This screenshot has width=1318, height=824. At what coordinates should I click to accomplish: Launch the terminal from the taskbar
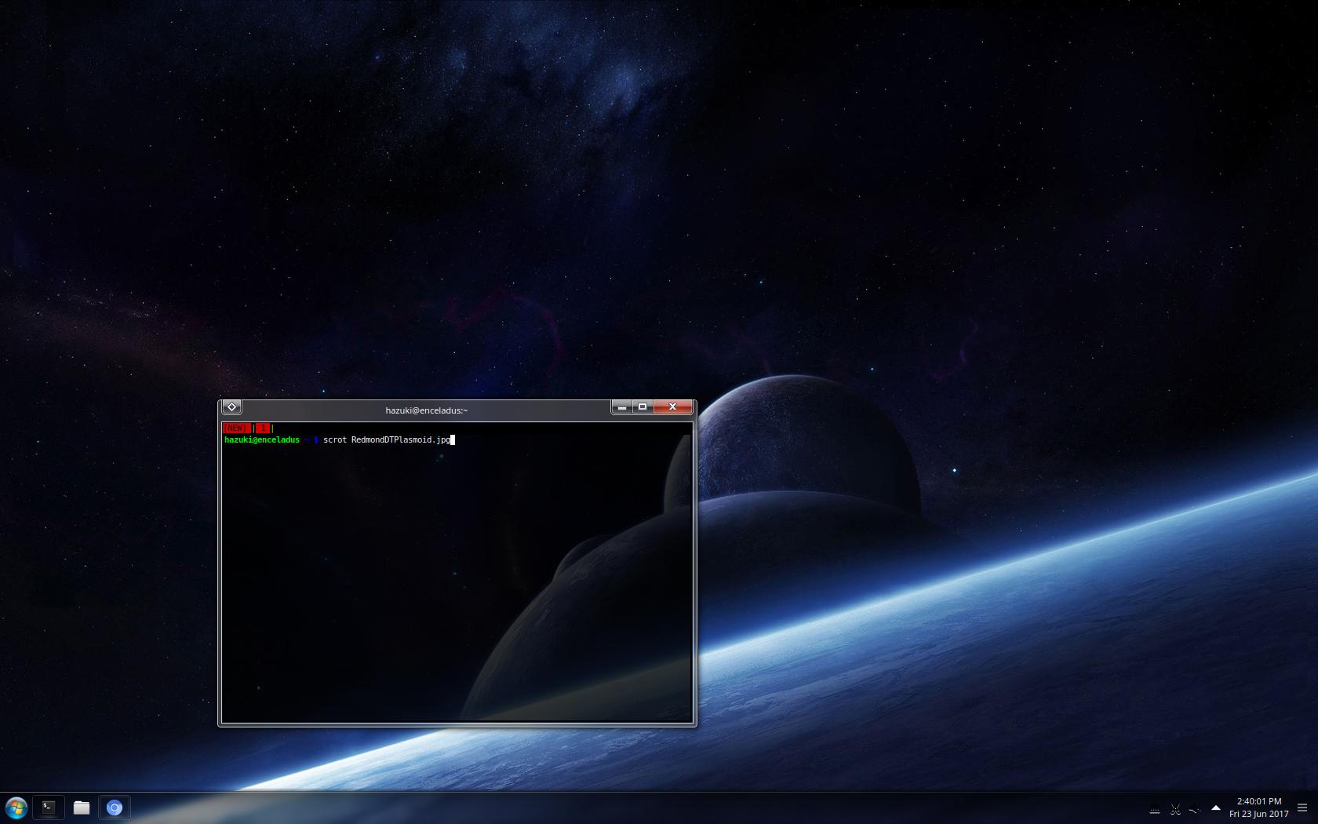[49, 808]
